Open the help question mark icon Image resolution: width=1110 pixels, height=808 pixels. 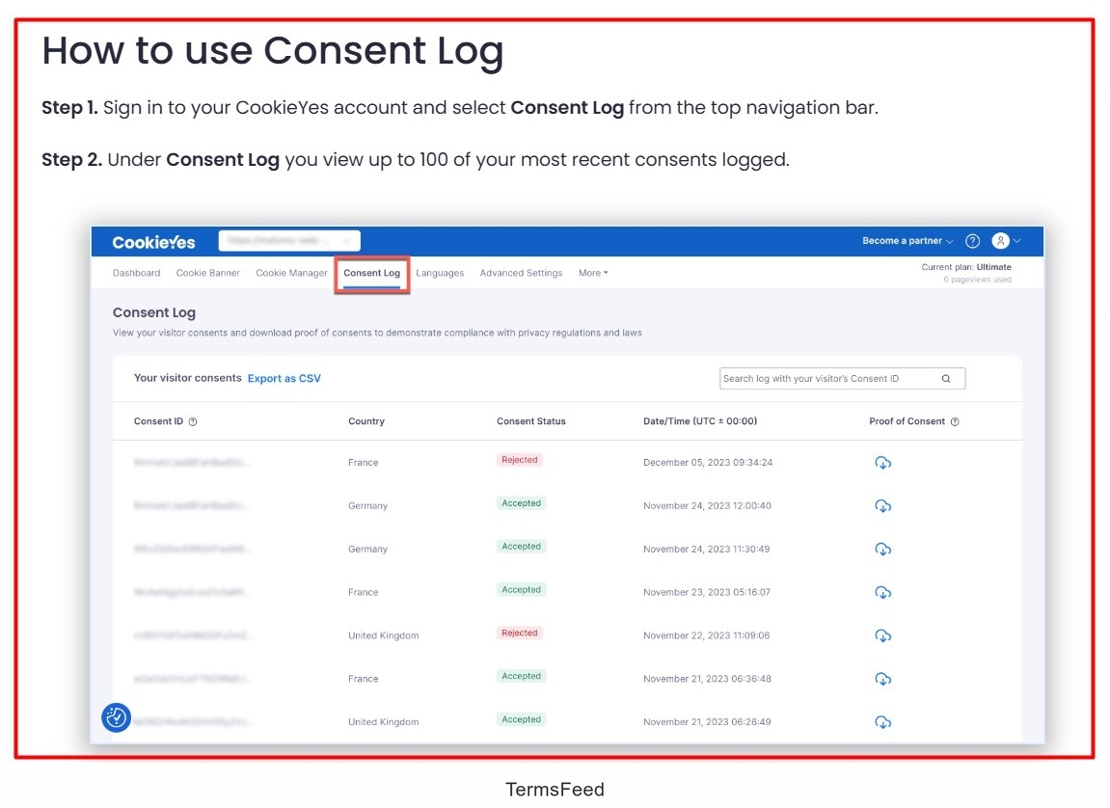[973, 241]
